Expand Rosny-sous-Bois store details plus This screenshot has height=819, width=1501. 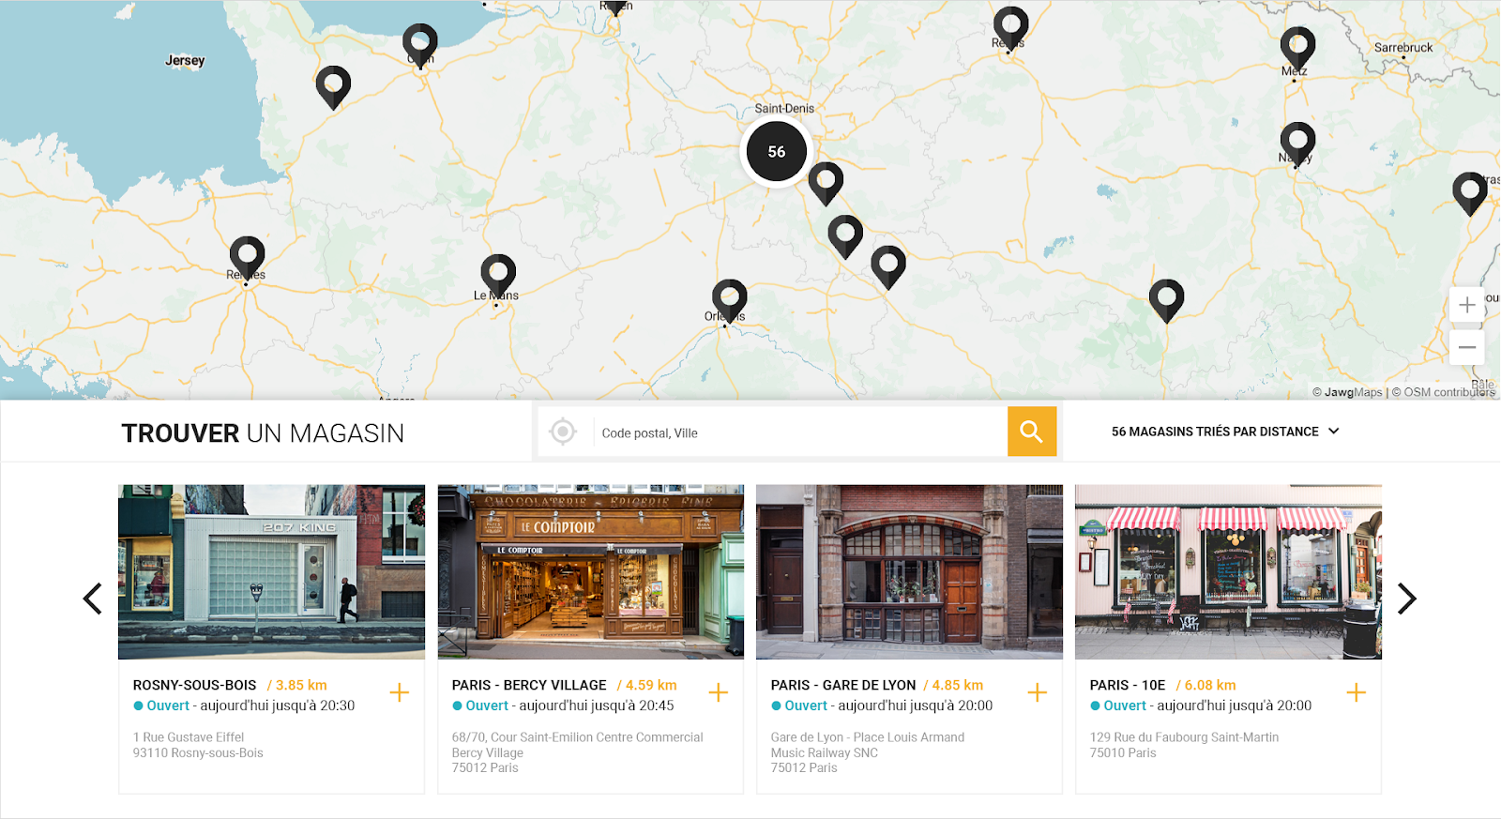pyautogui.click(x=400, y=692)
